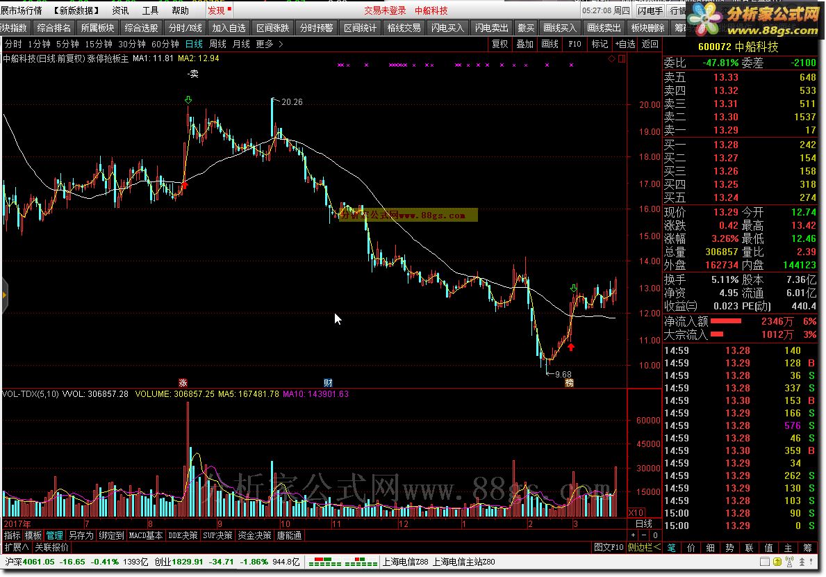The width and height of the screenshot is (826, 577).
Task: Select the 模板 bottom tab
Action: (x=33, y=535)
